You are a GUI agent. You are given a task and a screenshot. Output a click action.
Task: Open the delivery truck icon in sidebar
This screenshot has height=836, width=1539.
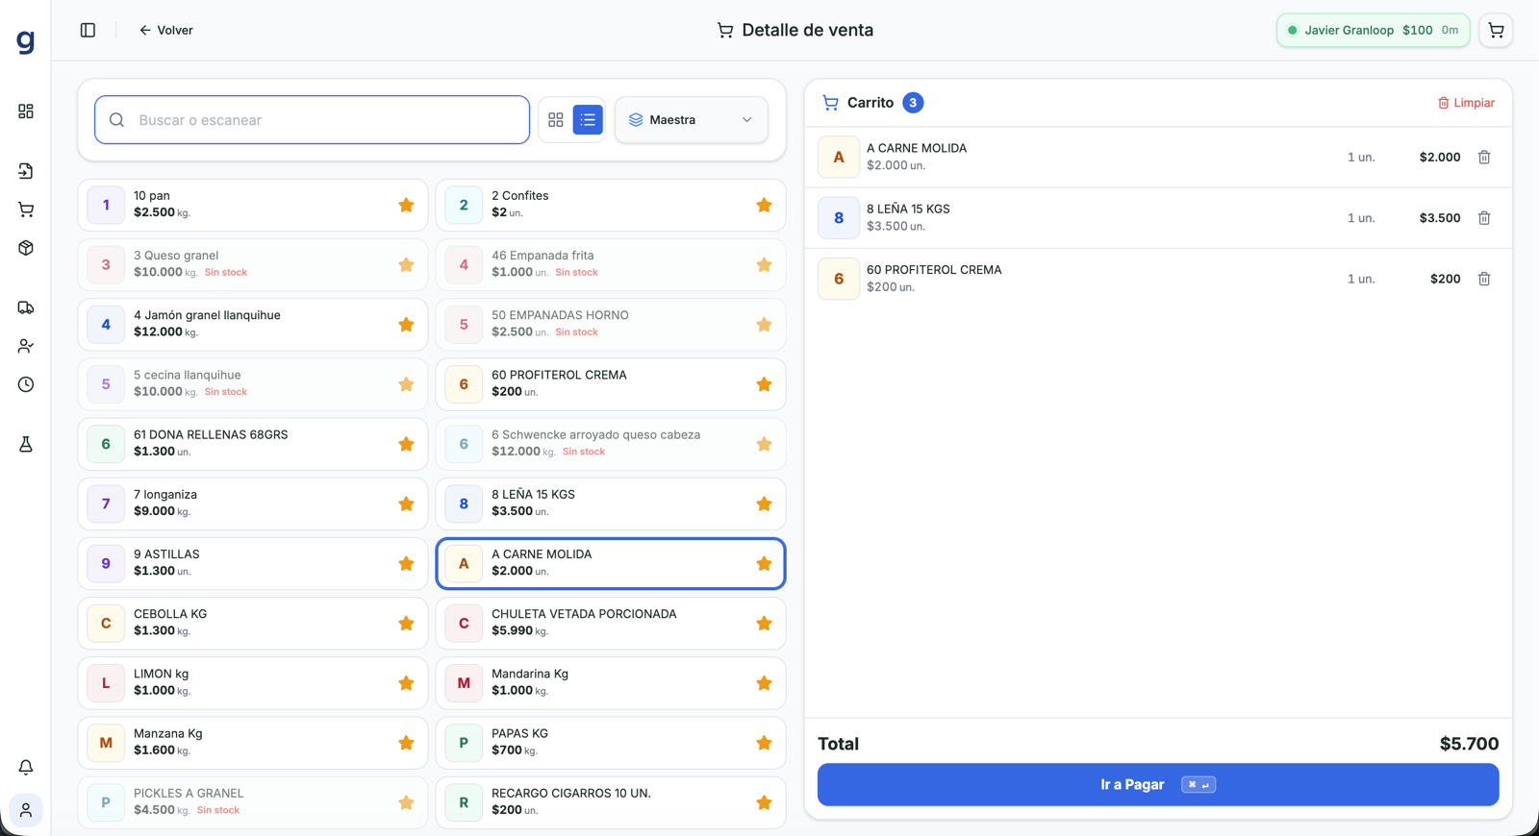26,307
